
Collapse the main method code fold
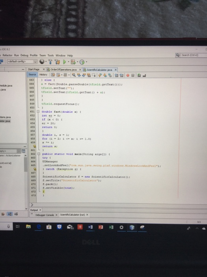click(39, 154)
